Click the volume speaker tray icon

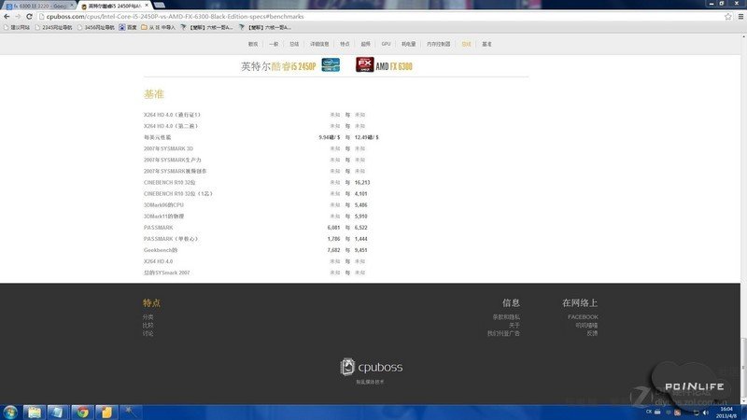[706, 413]
